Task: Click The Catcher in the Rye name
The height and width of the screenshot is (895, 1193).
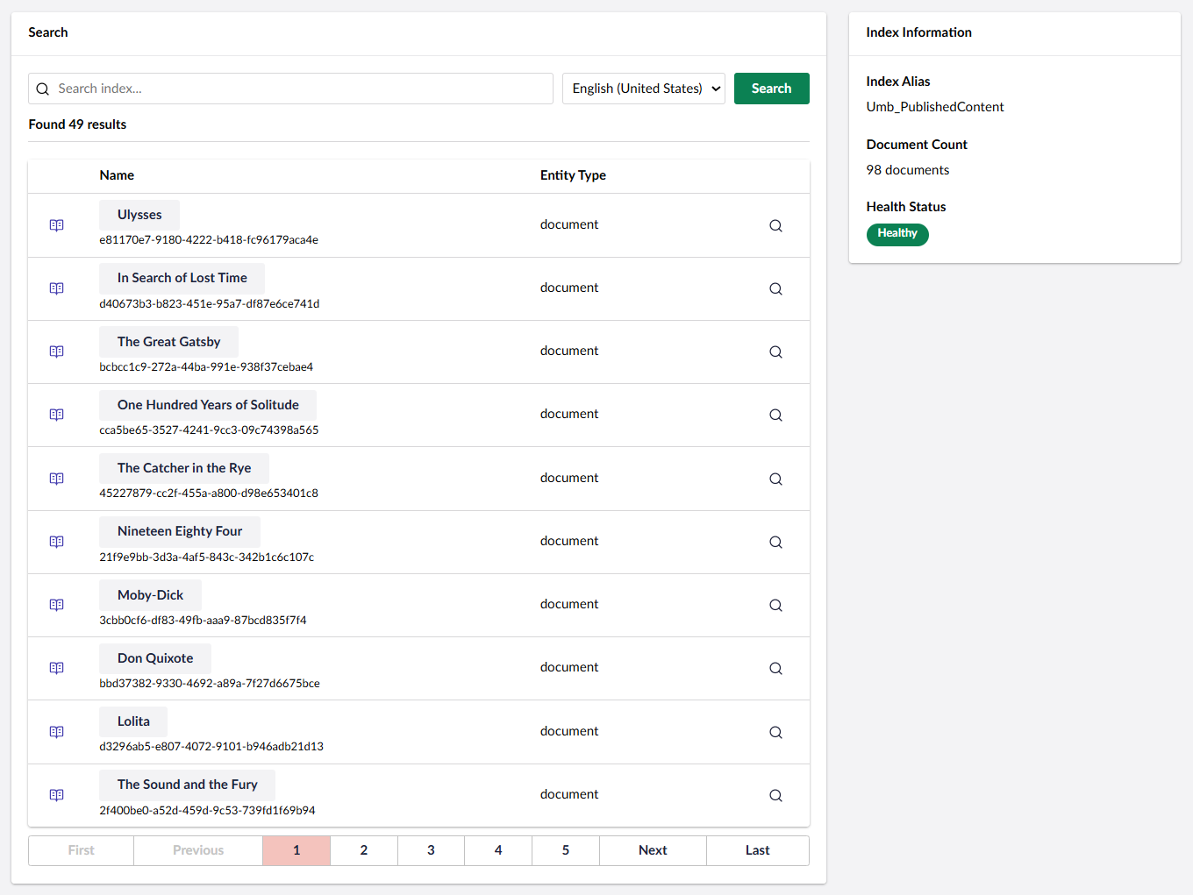Action: point(184,467)
